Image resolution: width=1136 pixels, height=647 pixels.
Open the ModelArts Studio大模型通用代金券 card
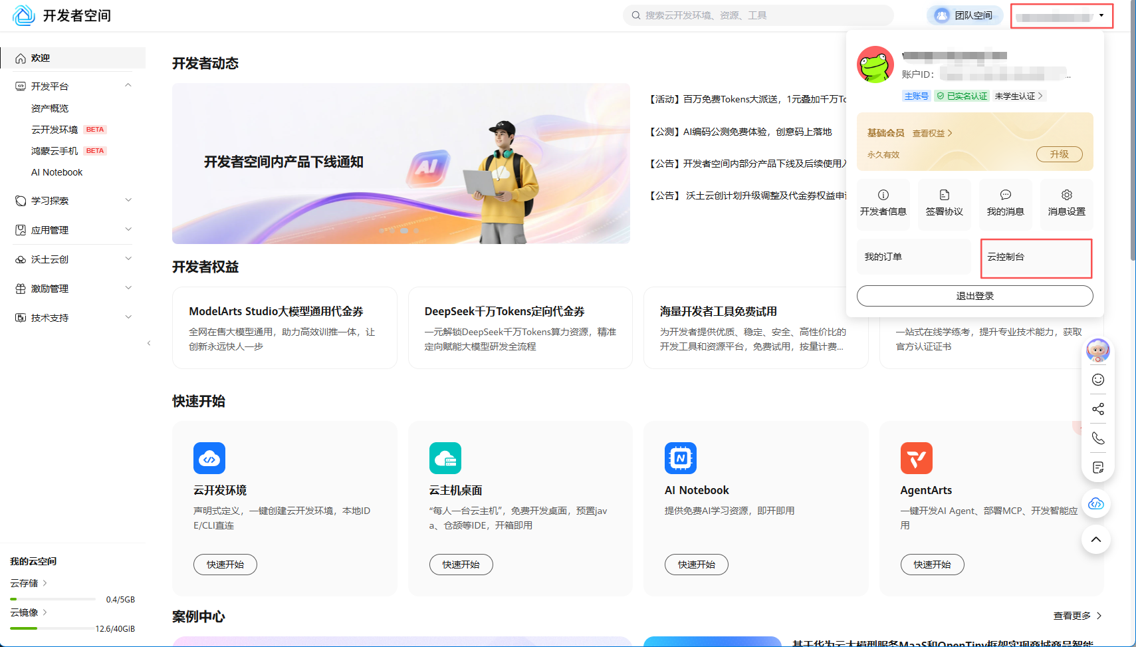pyautogui.click(x=284, y=328)
